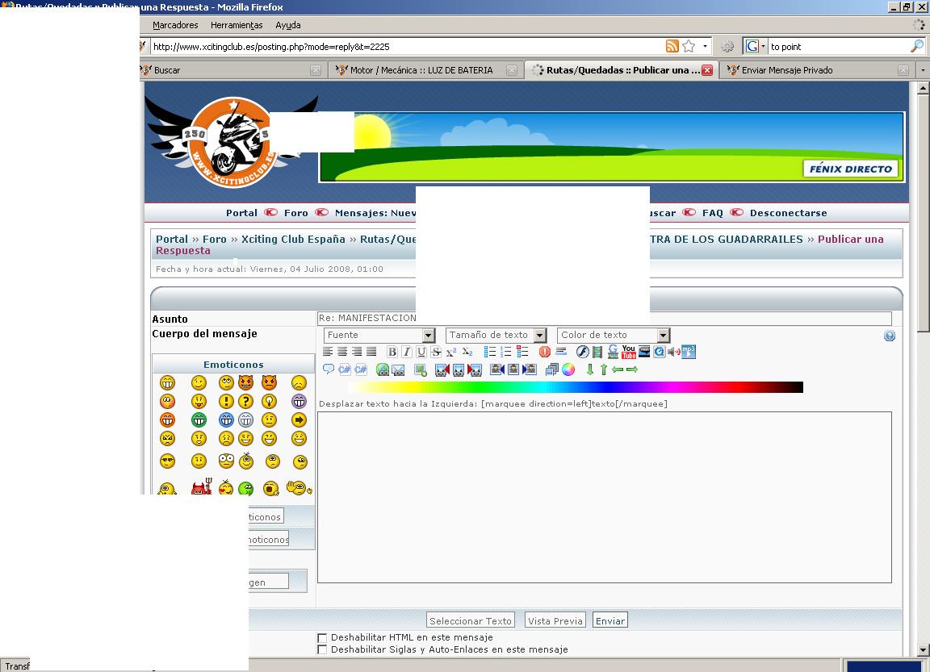Viewport: 930px width, 672px height.
Task: Click the RSS feed icon in address bar
Action: pos(672,46)
